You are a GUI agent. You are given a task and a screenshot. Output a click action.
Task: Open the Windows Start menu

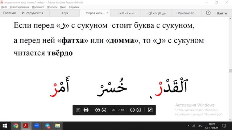[x=5, y=126]
